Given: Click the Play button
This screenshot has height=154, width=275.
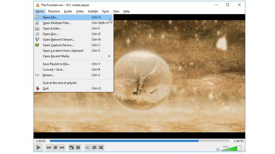Looking at the screenshot, I should point(38,148).
